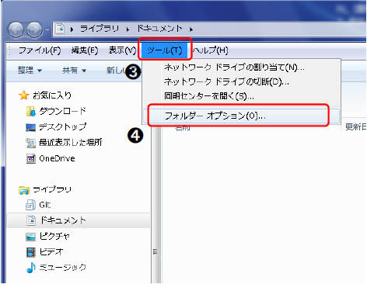Click the document icon in address bar
This screenshot has height=284, width=367.
tap(60, 29)
